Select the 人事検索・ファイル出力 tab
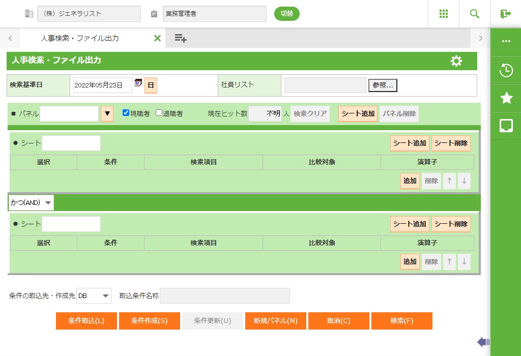The image size is (521, 356). click(x=80, y=38)
